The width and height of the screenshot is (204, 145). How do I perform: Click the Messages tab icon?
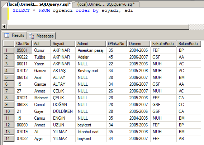tap(32, 36)
